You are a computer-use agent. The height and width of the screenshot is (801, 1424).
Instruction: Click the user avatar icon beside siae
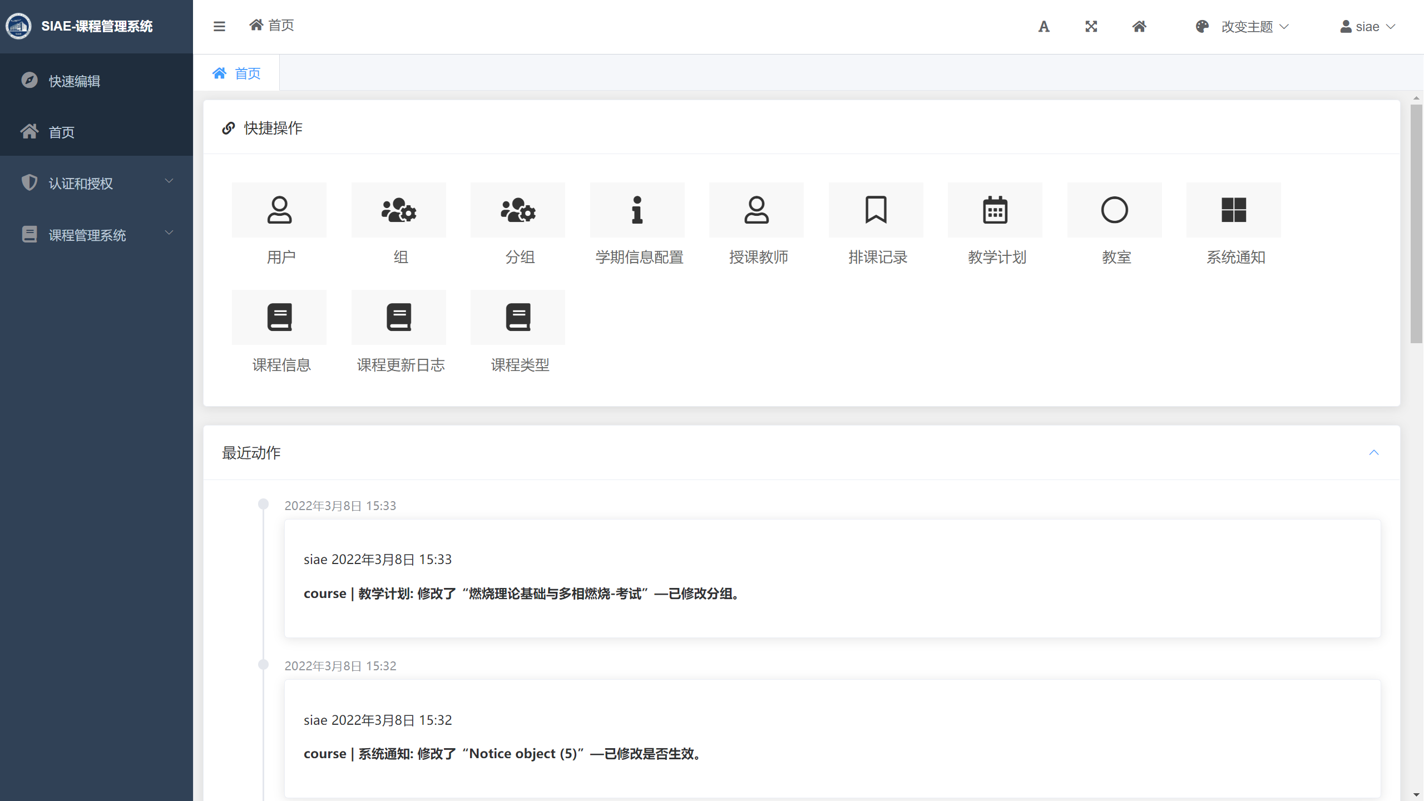click(1346, 26)
